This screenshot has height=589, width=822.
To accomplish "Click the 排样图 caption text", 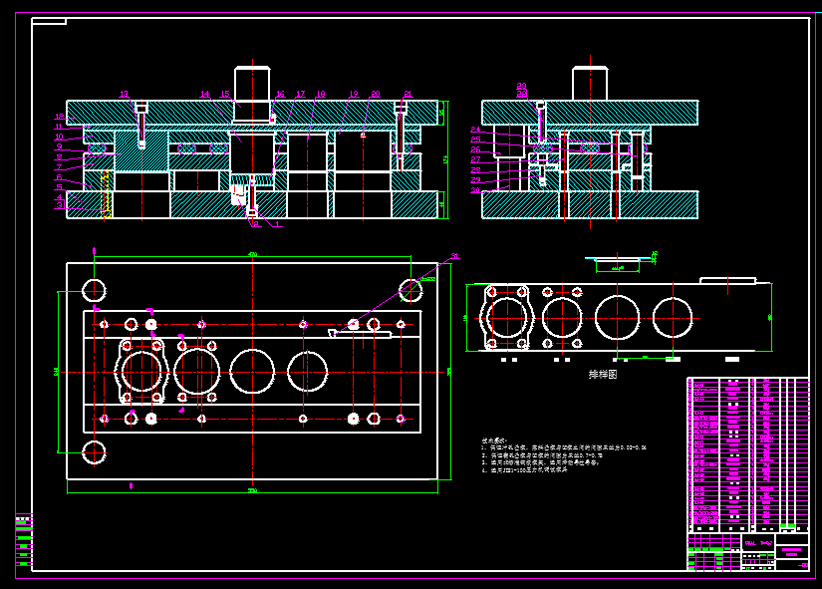I will coord(603,375).
